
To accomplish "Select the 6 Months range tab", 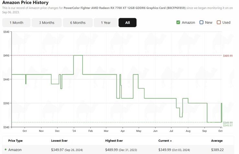I will (78, 23).
